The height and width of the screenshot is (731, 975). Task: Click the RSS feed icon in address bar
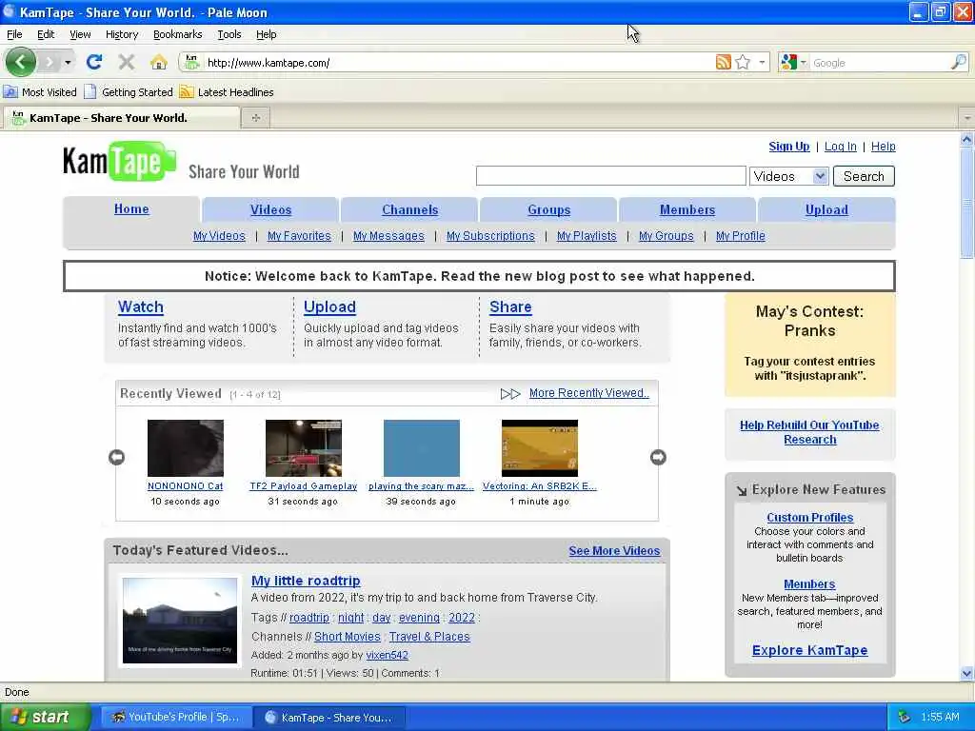coord(723,62)
